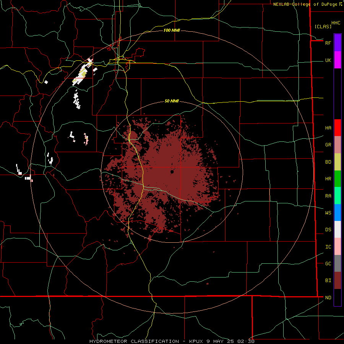The height and width of the screenshot is (344, 344).
Task: Click the 50 NMI range ring label
Action: (x=172, y=101)
